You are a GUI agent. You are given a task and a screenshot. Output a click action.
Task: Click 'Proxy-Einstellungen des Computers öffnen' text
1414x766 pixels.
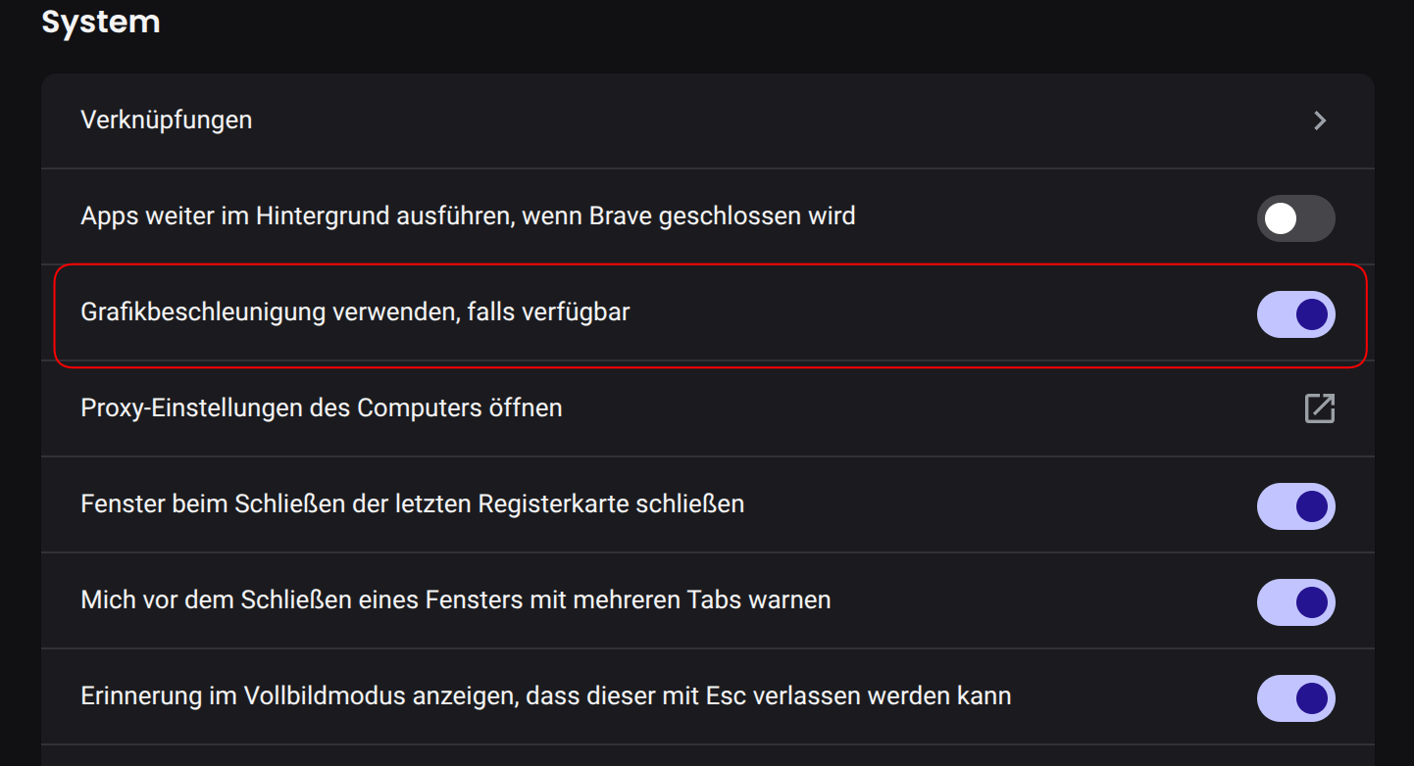click(x=322, y=407)
